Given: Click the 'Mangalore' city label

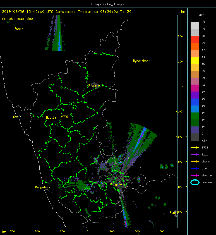Looking at the screenshot, I should pos(43,187).
